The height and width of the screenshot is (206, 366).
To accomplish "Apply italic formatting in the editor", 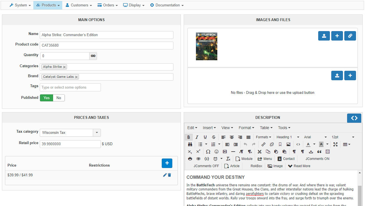I will (x=197, y=137).
